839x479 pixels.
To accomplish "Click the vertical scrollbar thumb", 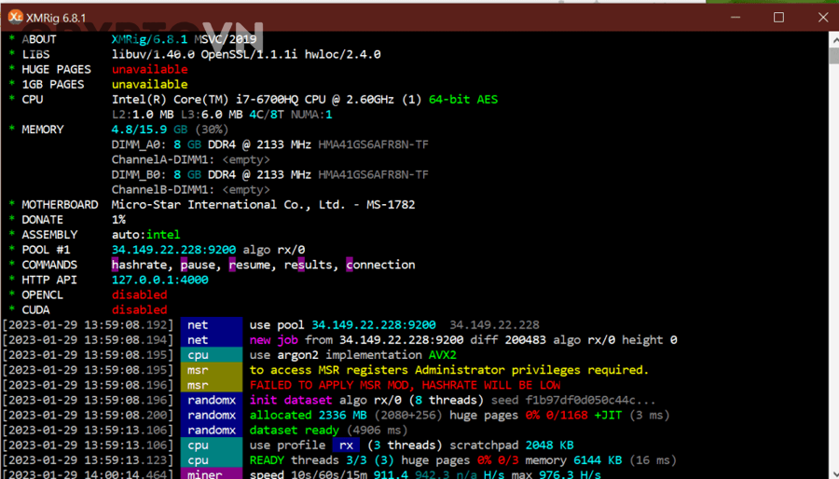I will pyautogui.click(x=834, y=56).
